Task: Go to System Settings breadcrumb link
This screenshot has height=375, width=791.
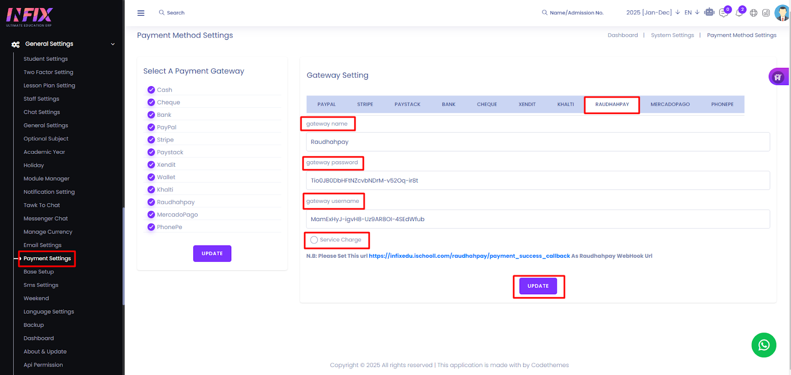Action: (x=672, y=35)
